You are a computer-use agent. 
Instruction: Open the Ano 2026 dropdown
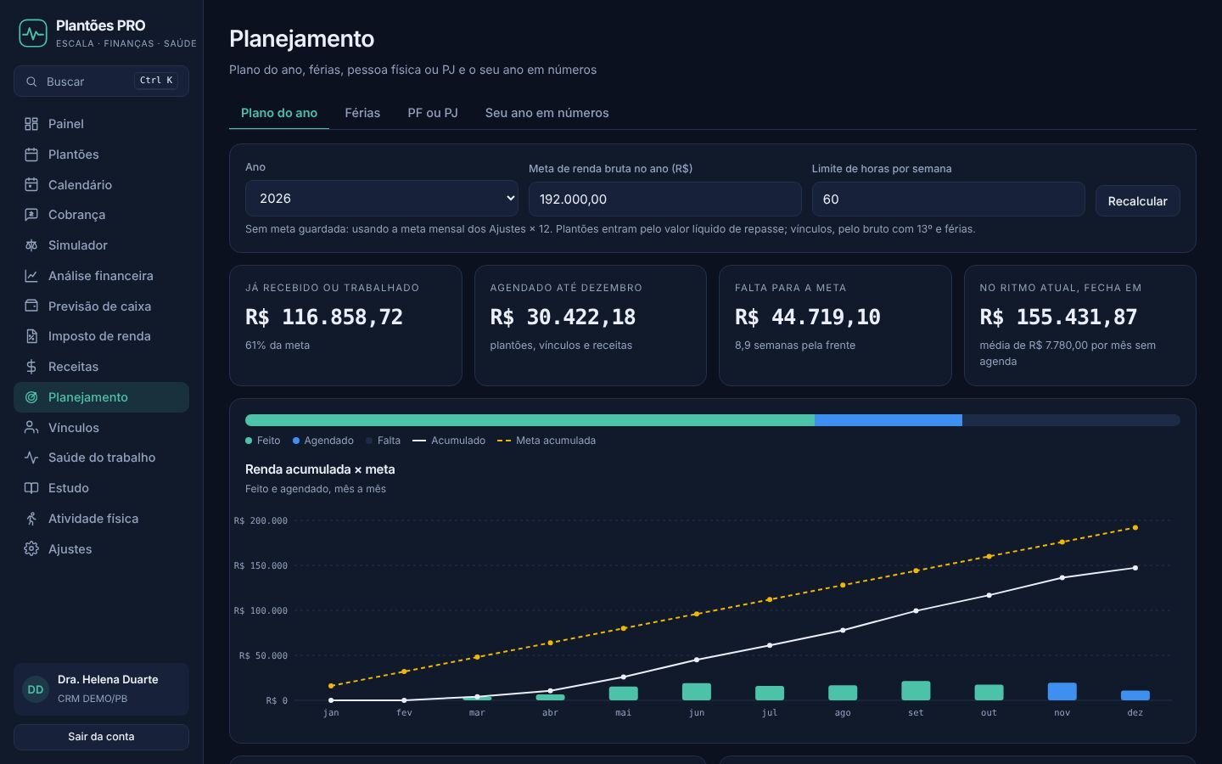382,198
